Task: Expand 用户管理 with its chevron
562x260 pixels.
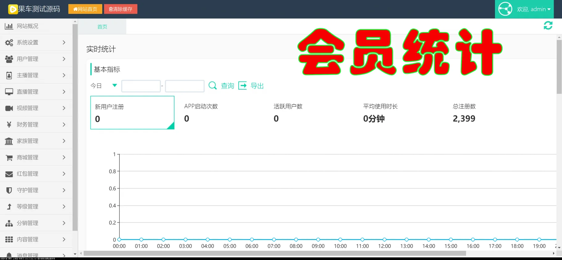Action: [x=64, y=59]
